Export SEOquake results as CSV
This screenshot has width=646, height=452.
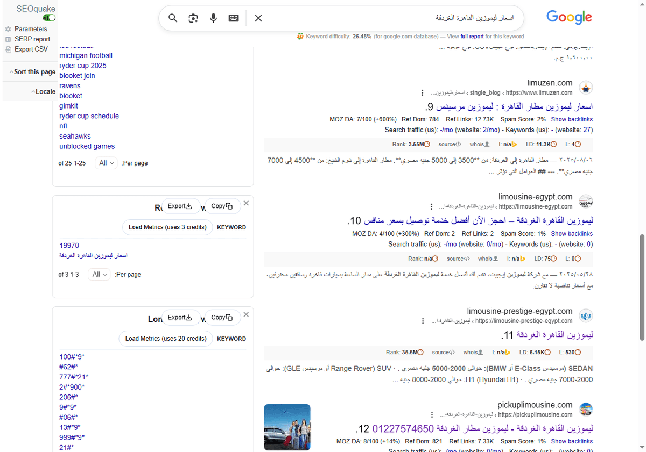pyautogui.click(x=27, y=49)
